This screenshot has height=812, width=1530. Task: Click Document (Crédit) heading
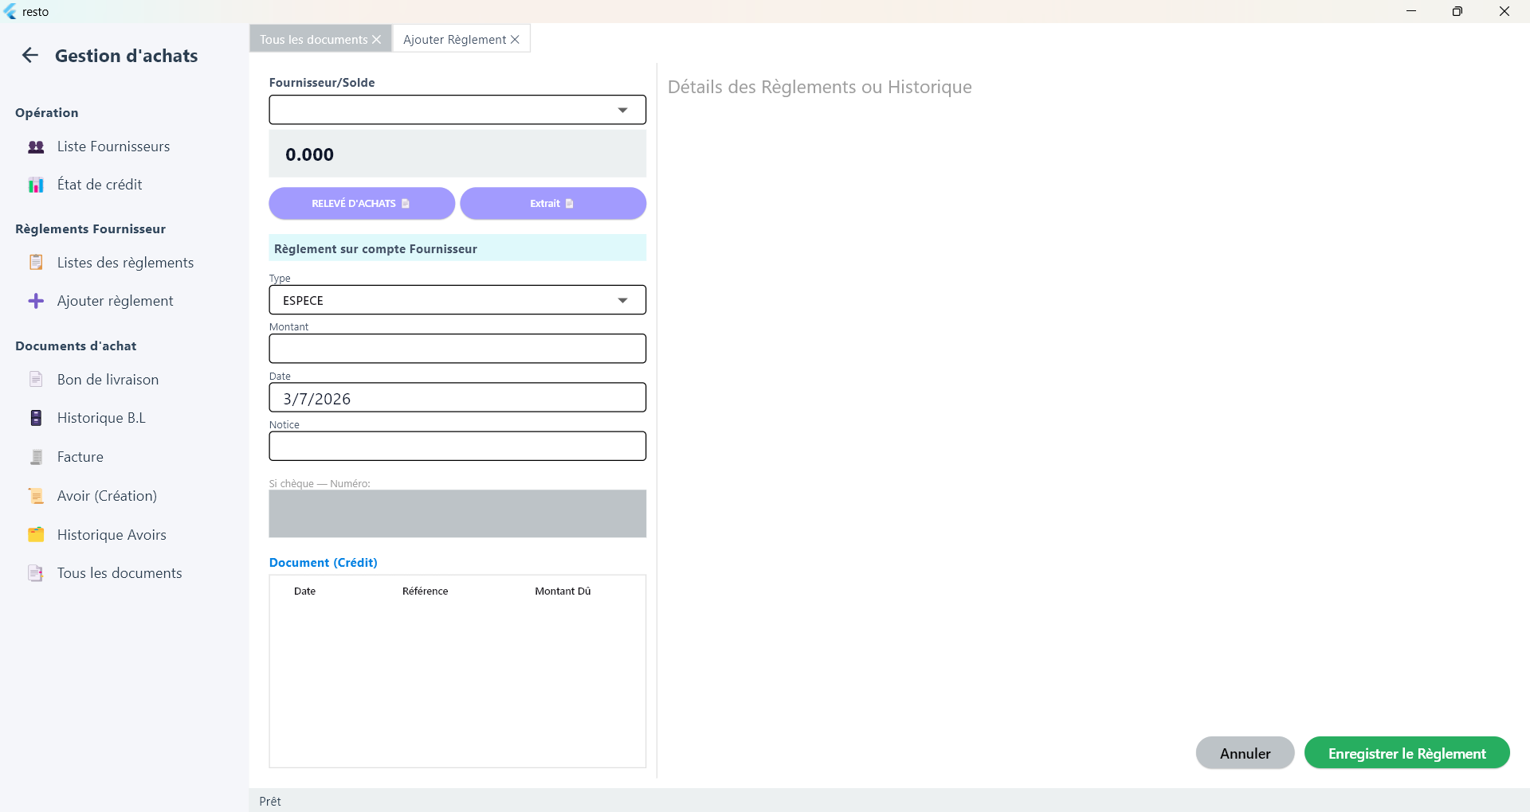[324, 562]
